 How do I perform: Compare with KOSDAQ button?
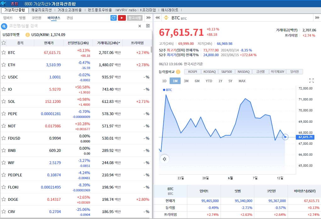click(209, 72)
